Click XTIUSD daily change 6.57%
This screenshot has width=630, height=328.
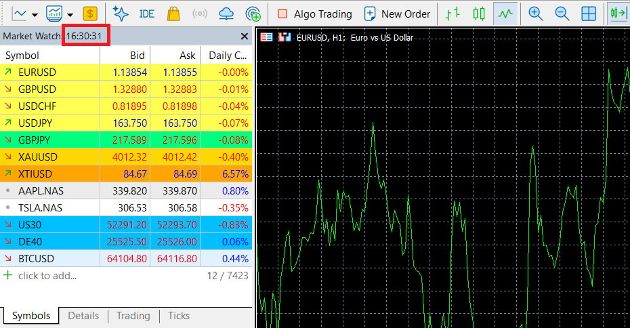pos(235,173)
